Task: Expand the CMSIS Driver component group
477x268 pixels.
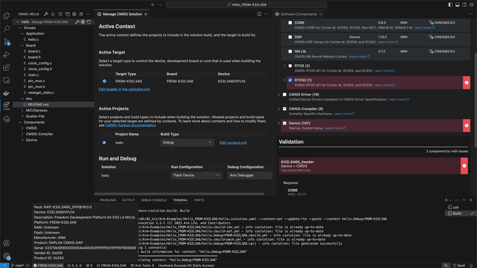Action: (x=279, y=95)
